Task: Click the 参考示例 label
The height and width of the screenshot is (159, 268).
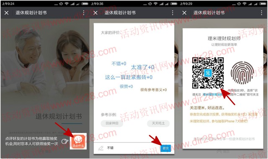Action: [x=109, y=115]
